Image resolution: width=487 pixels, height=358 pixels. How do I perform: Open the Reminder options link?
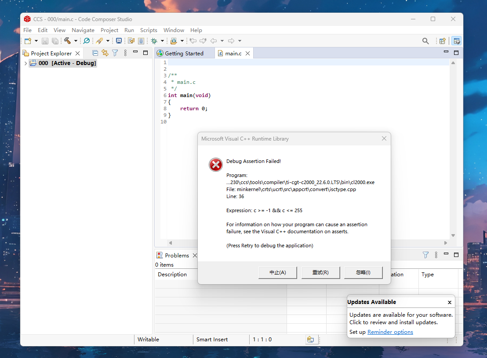pos(390,332)
